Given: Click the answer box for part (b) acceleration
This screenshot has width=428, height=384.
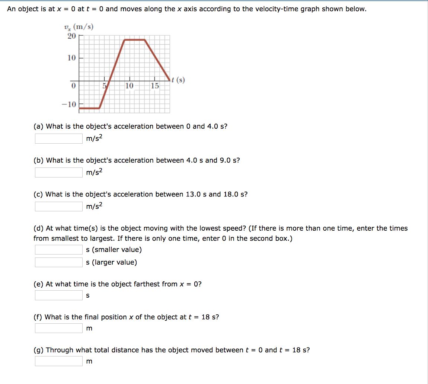Looking at the screenshot, I should pyautogui.click(x=58, y=172).
